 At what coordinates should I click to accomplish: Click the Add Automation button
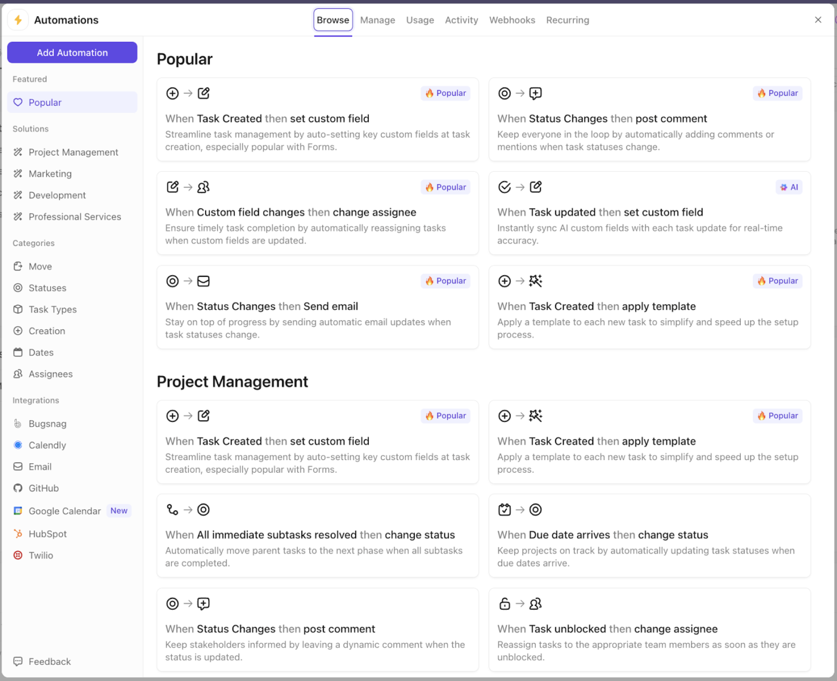tap(72, 53)
